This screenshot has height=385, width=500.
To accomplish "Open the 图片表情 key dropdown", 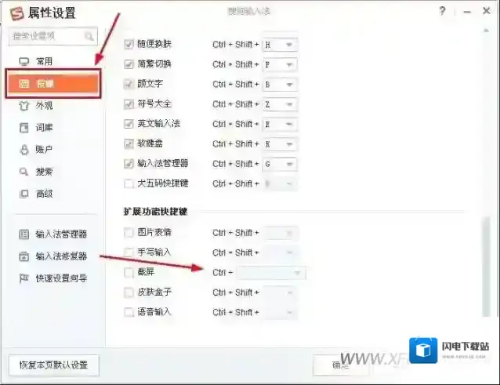I will (x=280, y=233).
